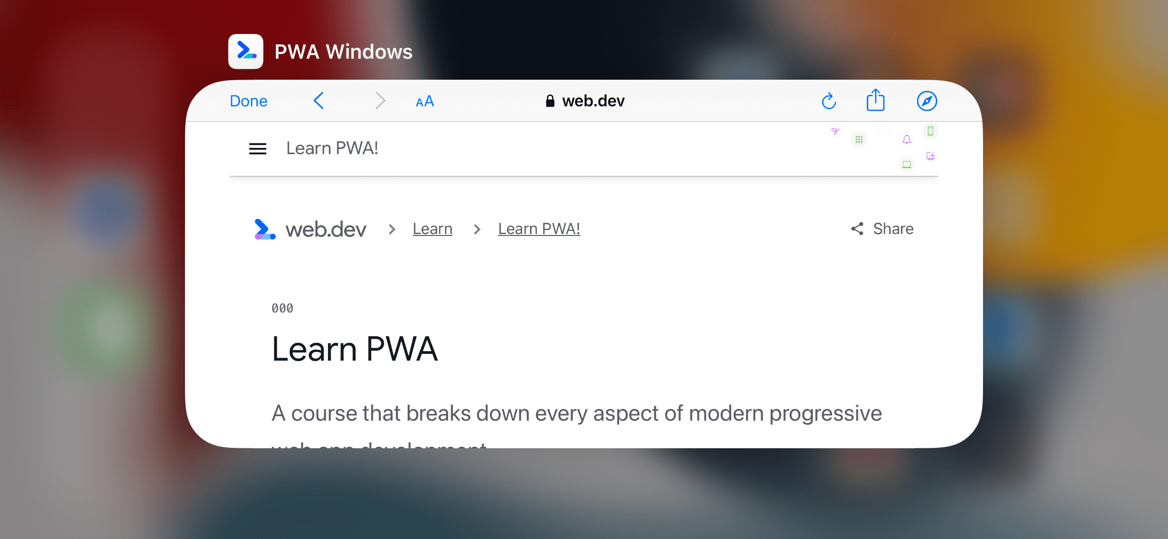The height and width of the screenshot is (539, 1168).
Task: Open the hamburger menu icon
Action: pos(258,148)
